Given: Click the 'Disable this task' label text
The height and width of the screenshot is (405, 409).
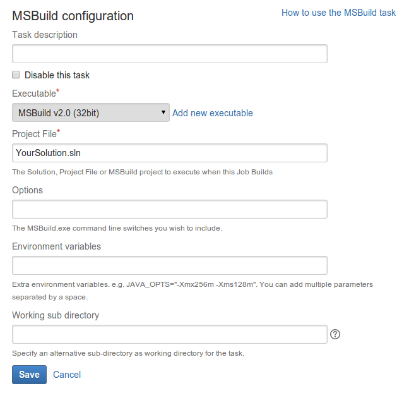Looking at the screenshot, I should [x=57, y=75].
